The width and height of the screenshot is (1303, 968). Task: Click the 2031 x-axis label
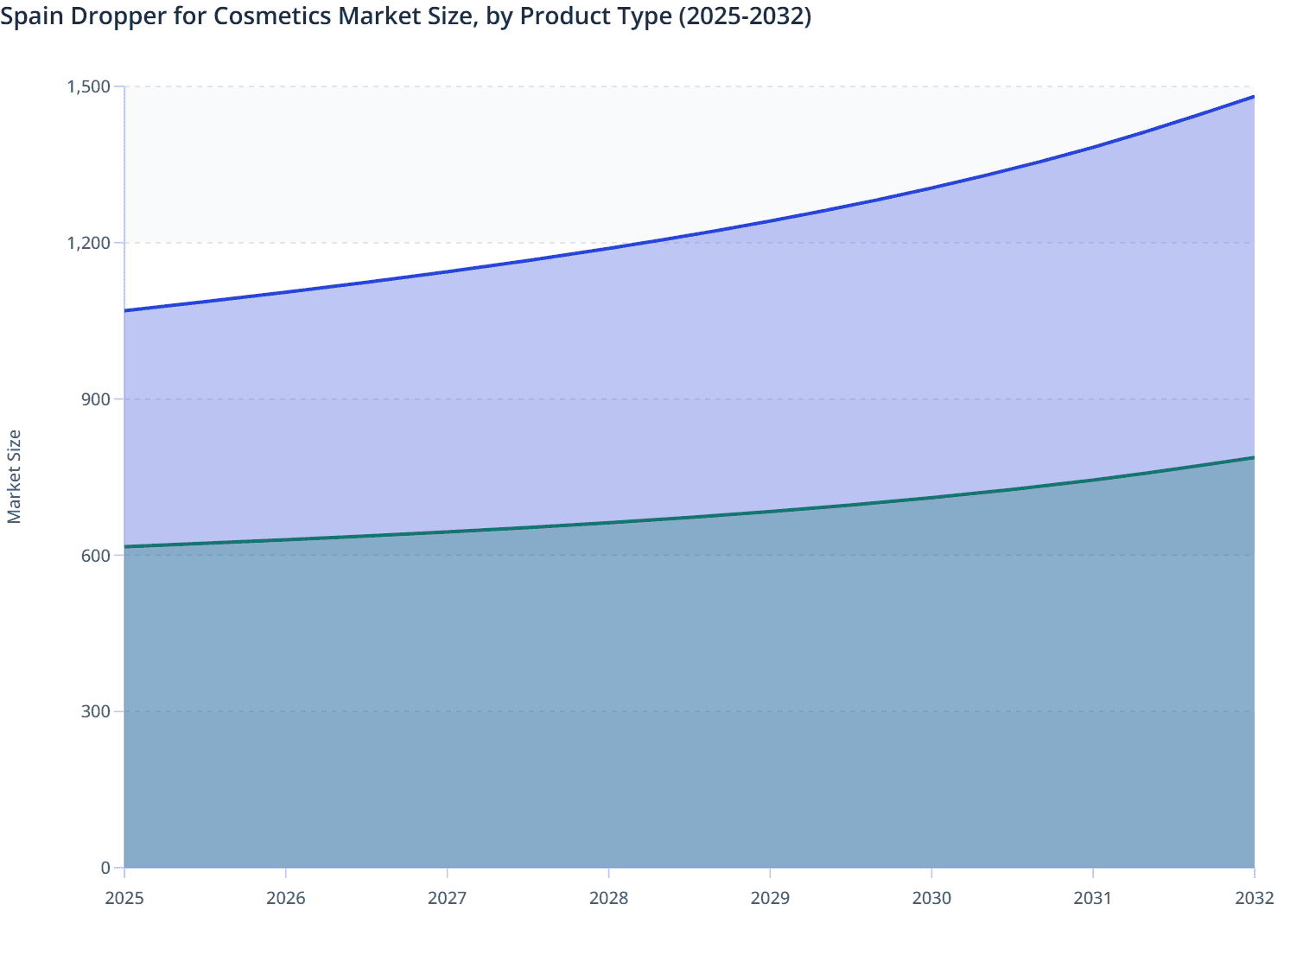coord(1093,899)
